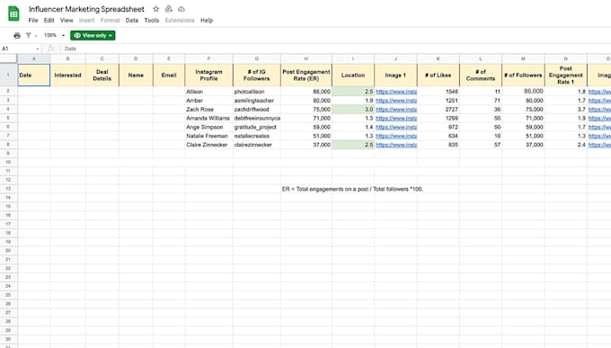Open the File menu
This screenshot has height=348, width=611.
coord(33,21)
